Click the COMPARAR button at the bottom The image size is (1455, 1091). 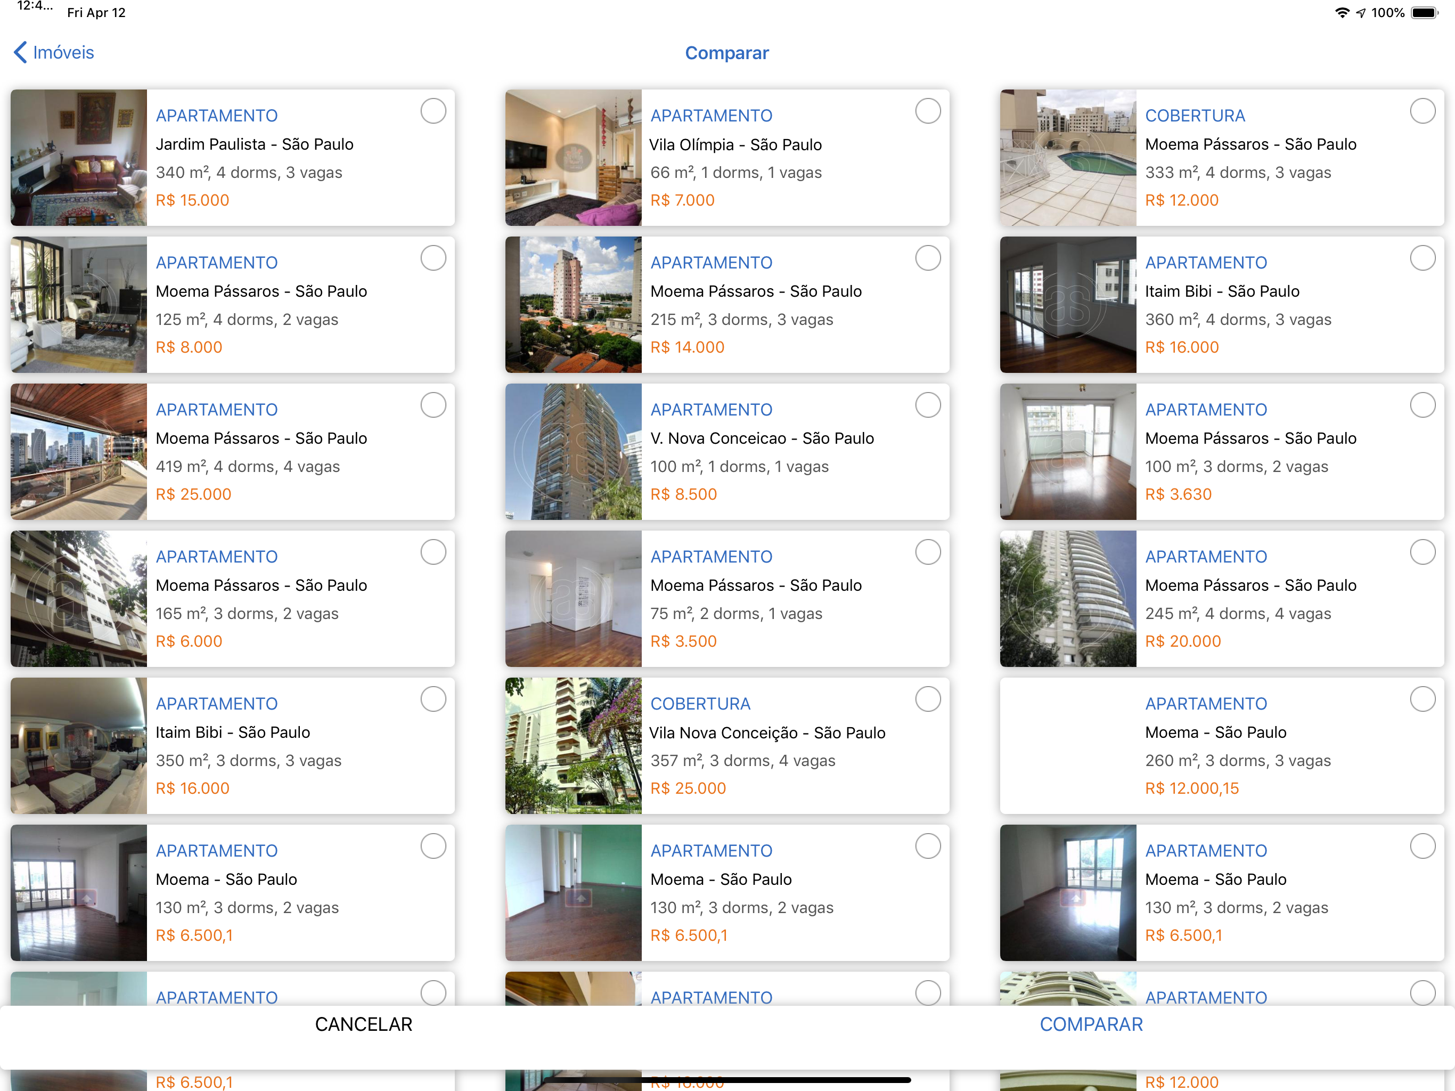[x=1091, y=1024]
